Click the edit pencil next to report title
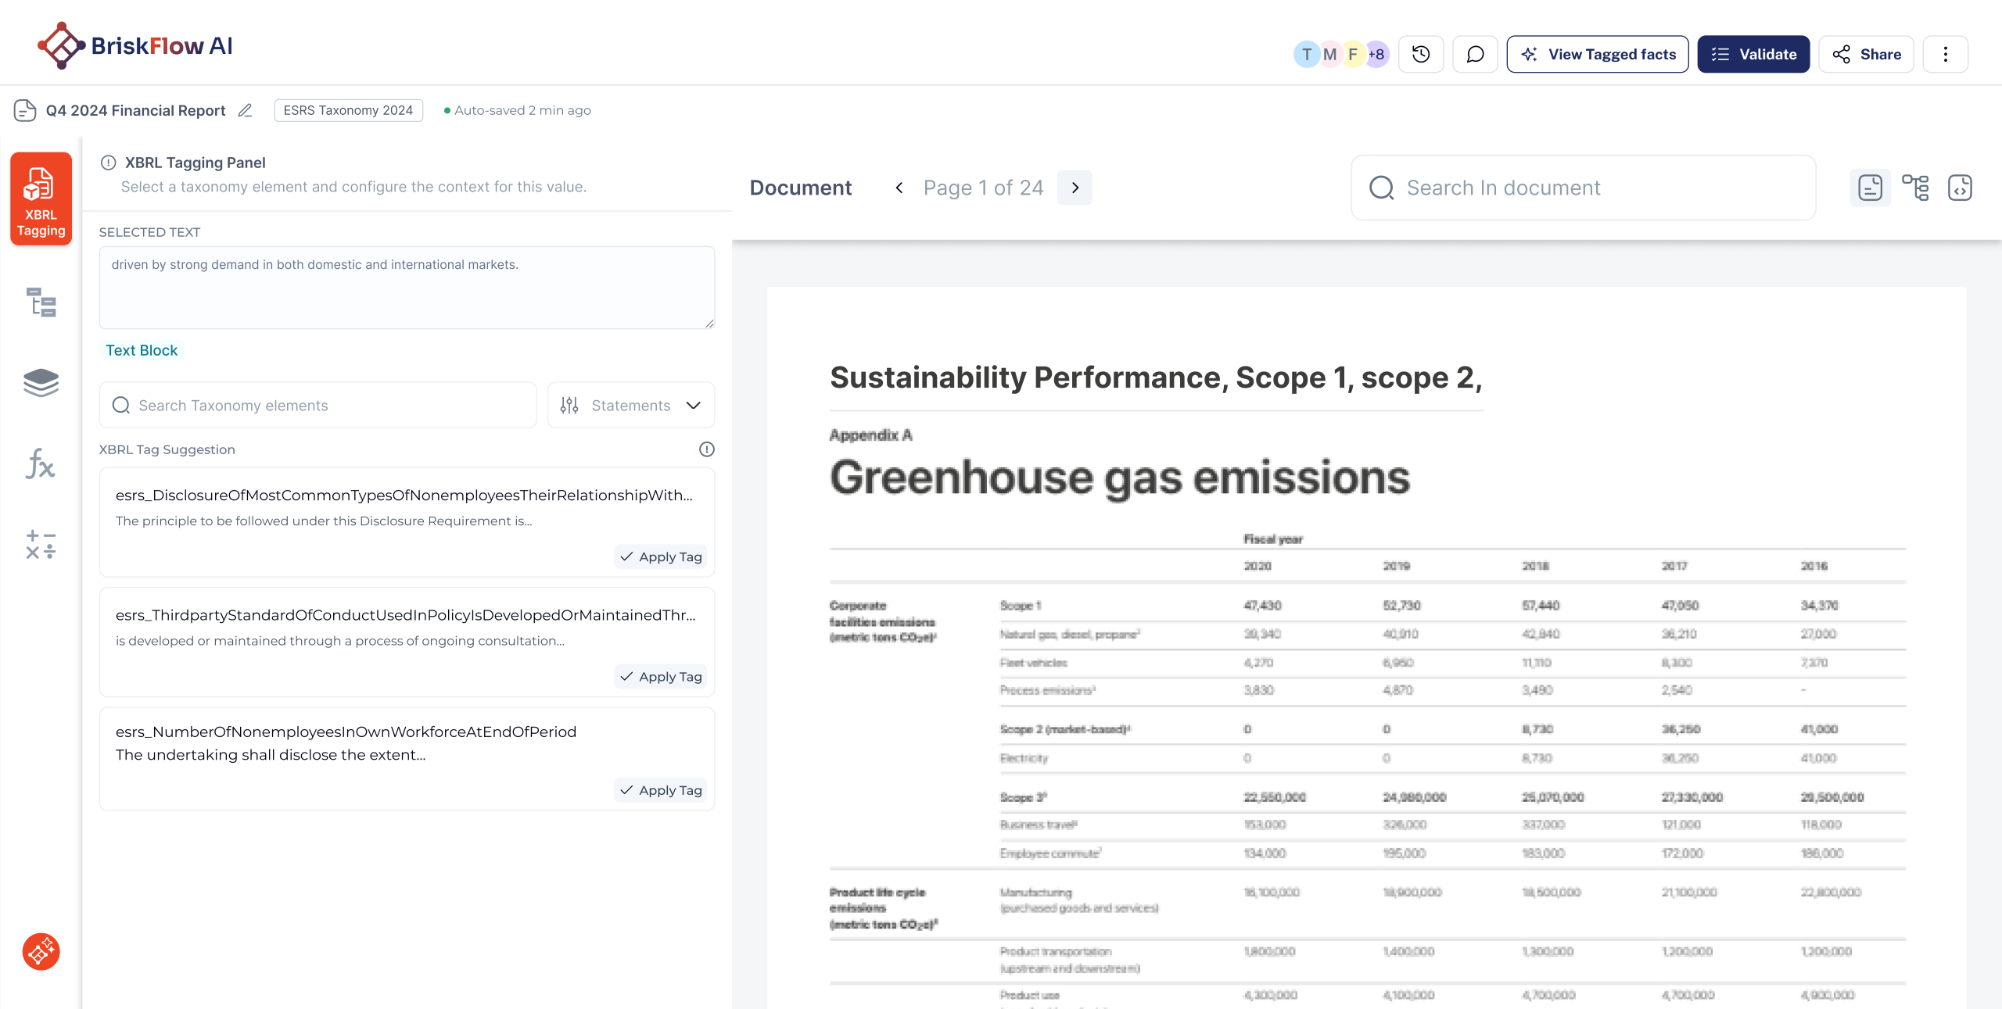 click(245, 110)
